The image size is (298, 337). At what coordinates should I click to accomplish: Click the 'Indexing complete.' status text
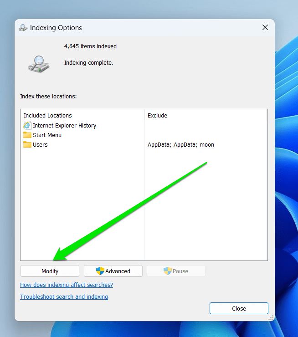88,63
